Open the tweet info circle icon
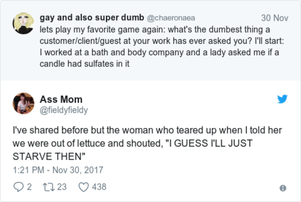The height and width of the screenshot is (202, 301). [x=283, y=188]
